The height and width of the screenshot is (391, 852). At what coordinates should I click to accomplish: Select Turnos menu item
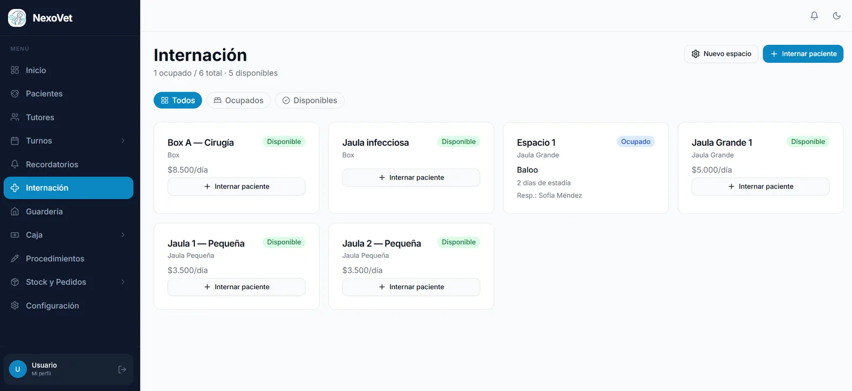click(x=68, y=141)
